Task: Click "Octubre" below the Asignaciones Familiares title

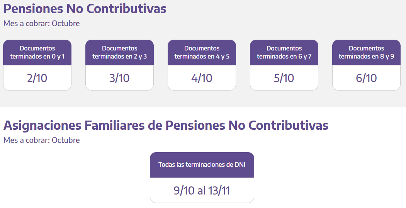Action: [x=66, y=140]
